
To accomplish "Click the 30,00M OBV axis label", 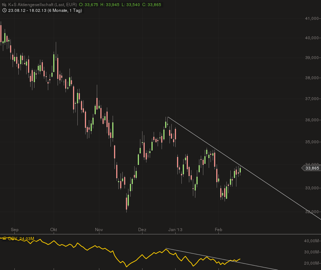I will click(x=311, y=252).
